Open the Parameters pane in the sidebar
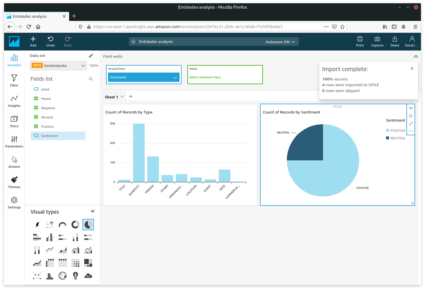Screen dimensions: 425x290 coord(14,142)
